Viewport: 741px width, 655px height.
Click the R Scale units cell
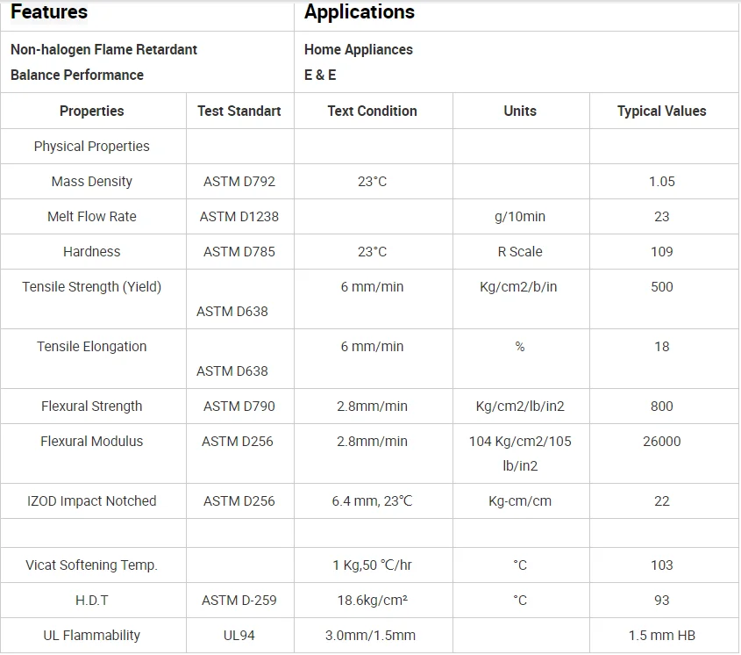click(x=520, y=252)
